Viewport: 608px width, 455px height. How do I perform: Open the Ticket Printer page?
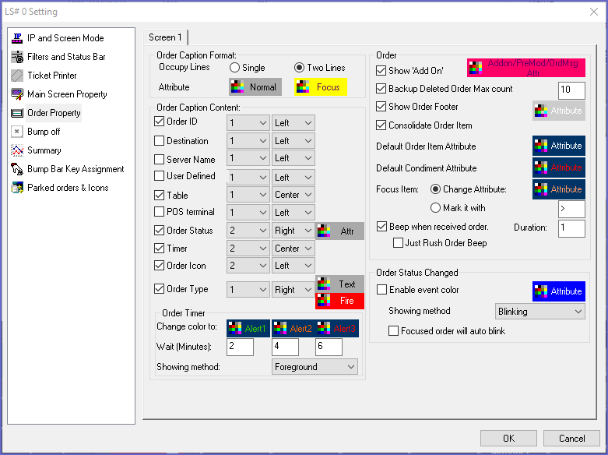(x=52, y=76)
